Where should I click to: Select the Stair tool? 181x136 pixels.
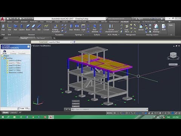pyautogui.click(x=39, y=28)
